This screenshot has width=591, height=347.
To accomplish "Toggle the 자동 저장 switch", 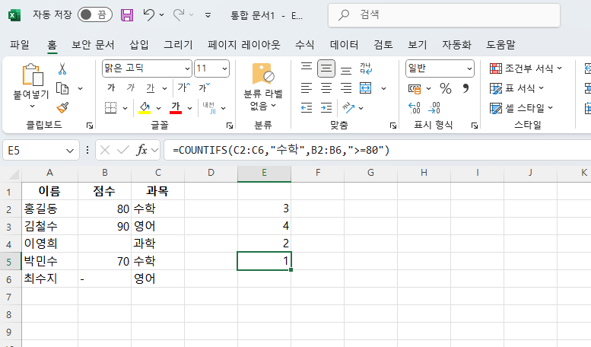I will pyautogui.click(x=95, y=14).
